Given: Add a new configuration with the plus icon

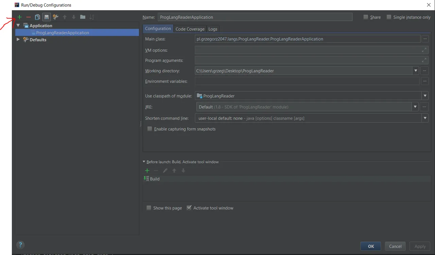Looking at the screenshot, I should pos(19,17).
